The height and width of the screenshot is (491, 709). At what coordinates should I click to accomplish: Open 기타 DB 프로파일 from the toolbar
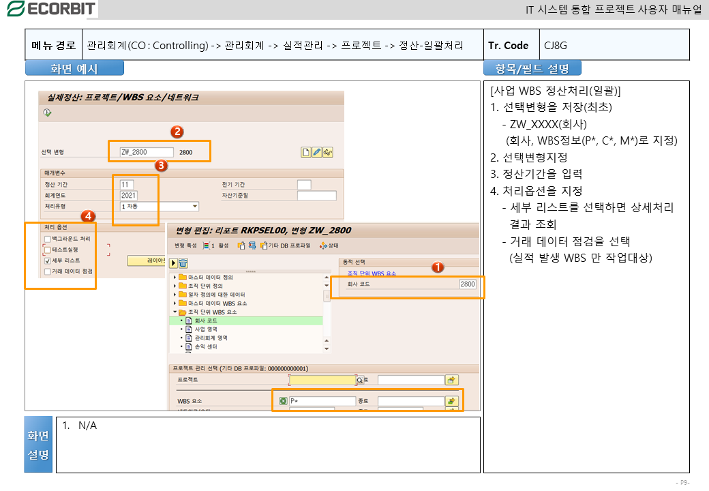[286, 245]
